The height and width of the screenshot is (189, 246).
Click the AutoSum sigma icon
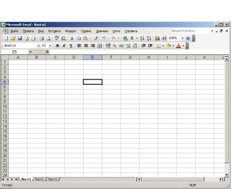click(132, 38)
